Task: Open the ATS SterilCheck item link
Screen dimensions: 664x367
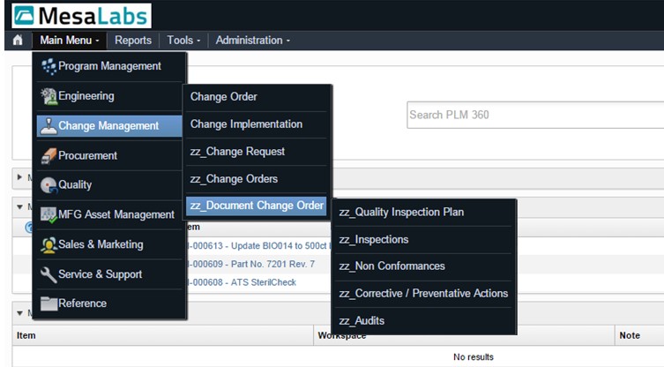Action: point(242,282)
